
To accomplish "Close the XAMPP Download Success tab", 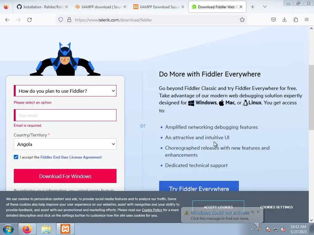I will pos(183,7).
